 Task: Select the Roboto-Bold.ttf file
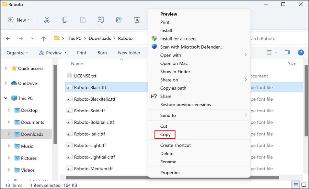point(89,111)
